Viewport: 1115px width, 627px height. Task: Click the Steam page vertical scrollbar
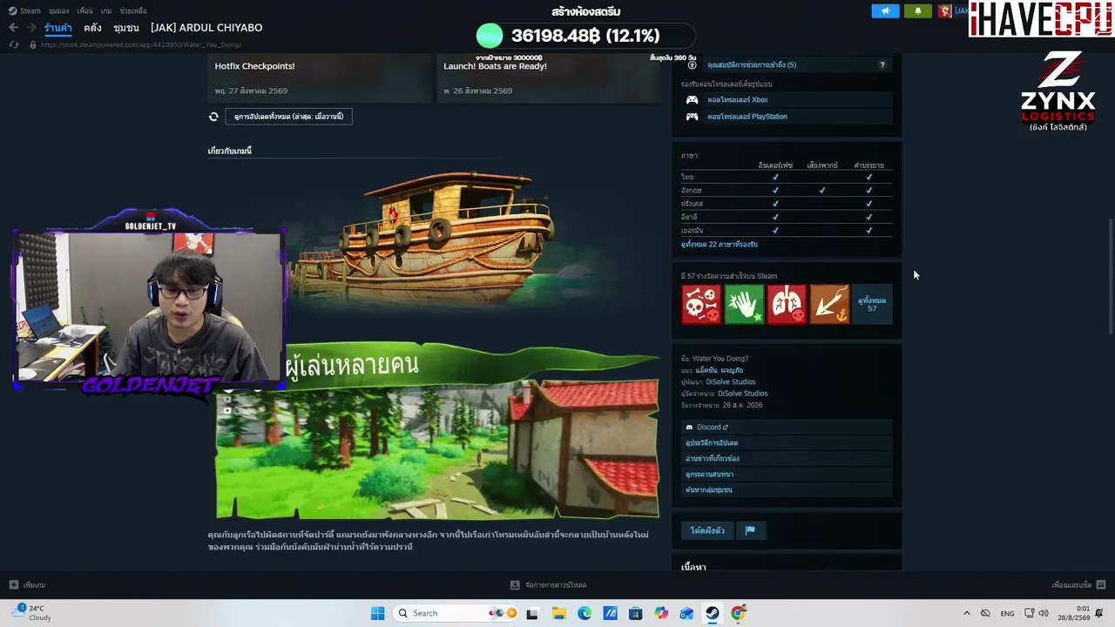[1110, 274]
